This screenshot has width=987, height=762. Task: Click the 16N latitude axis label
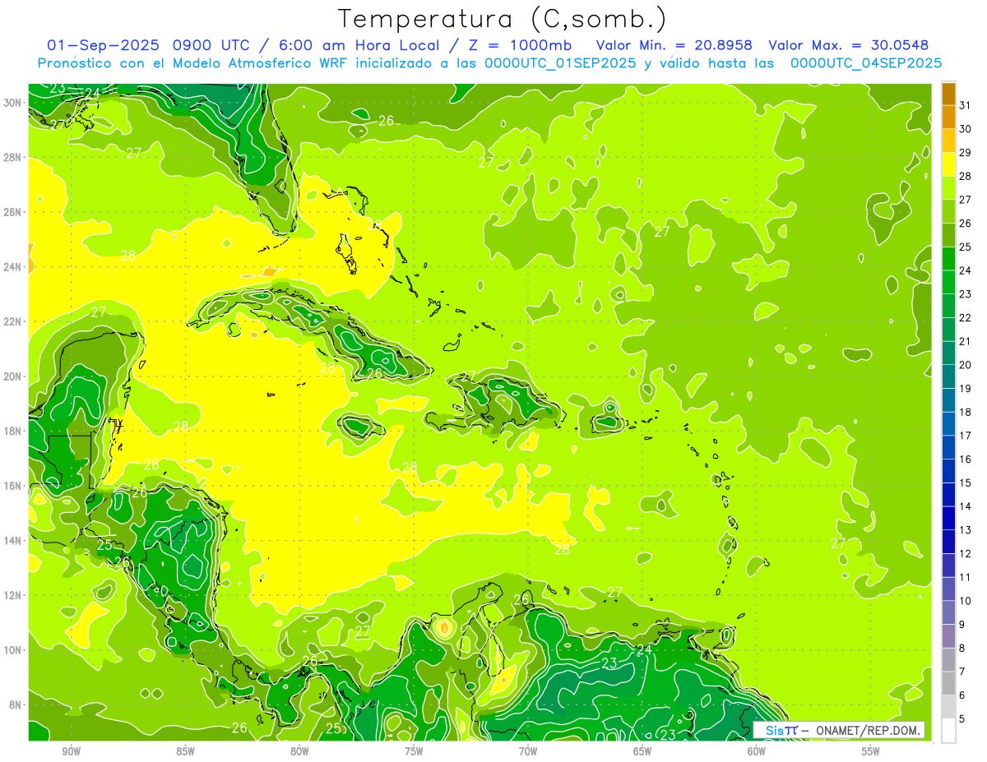click(12, 486)
